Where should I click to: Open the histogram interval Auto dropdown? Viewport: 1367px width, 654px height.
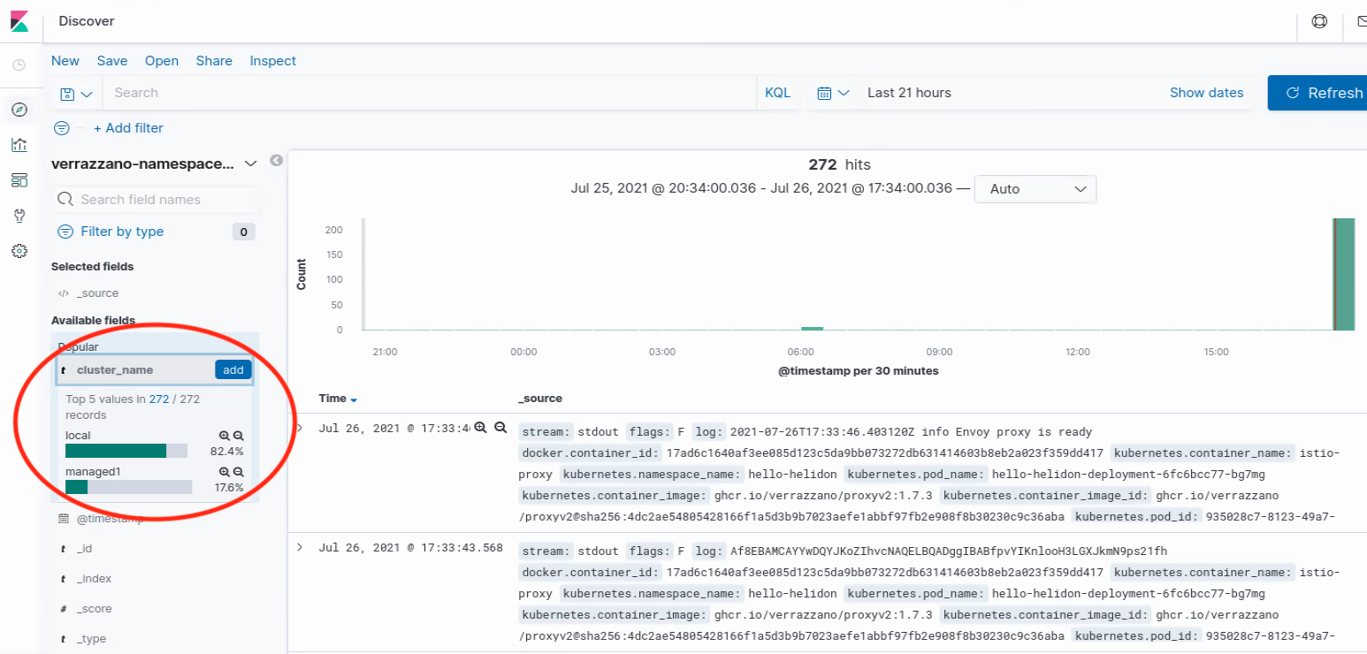[x=1035, y=189]
